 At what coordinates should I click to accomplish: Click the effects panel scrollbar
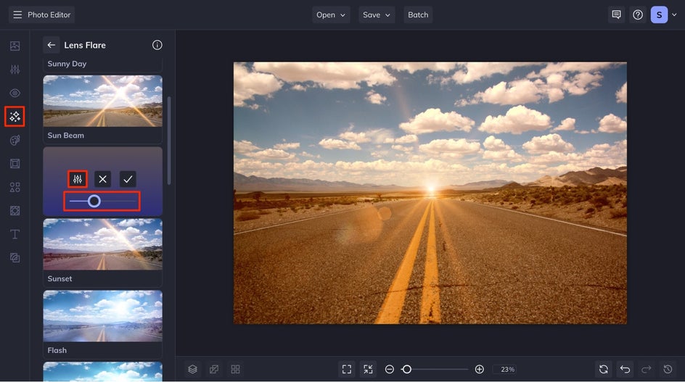pos(169,141)
